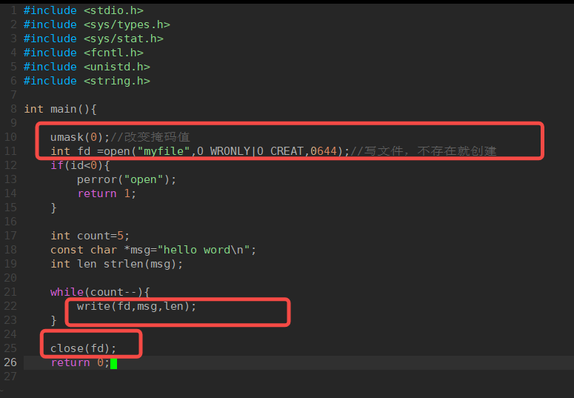The height and width of the screenshot is (398, 574).
Task: Click line number 26 in gutter
Action: [10, 362]
